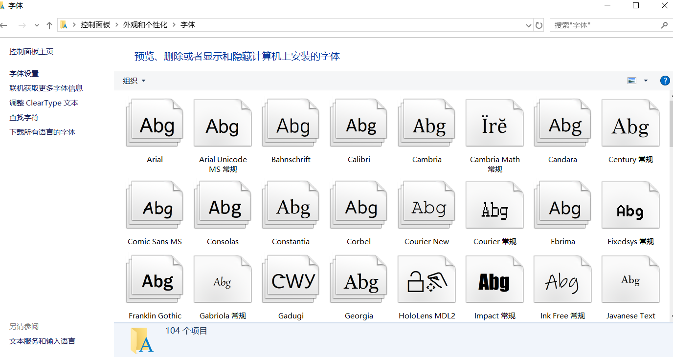Click 外观和个性化 in the breadcrumb path
This screenshot has width=673, height=357.
click(x=145, y=25)
